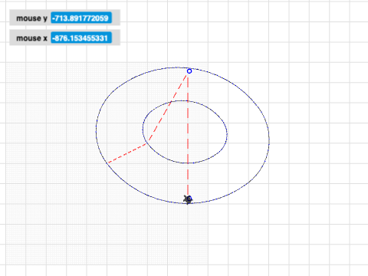Click the mouse x watcher value
Screen dimensions: 368x276
coord(81,38)
